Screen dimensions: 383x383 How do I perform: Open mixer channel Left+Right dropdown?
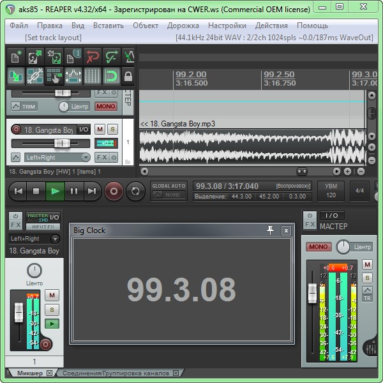[34, 239]
